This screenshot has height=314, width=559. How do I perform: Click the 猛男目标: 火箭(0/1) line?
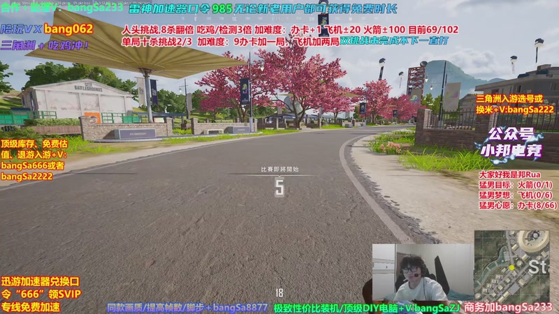(516, 185)
